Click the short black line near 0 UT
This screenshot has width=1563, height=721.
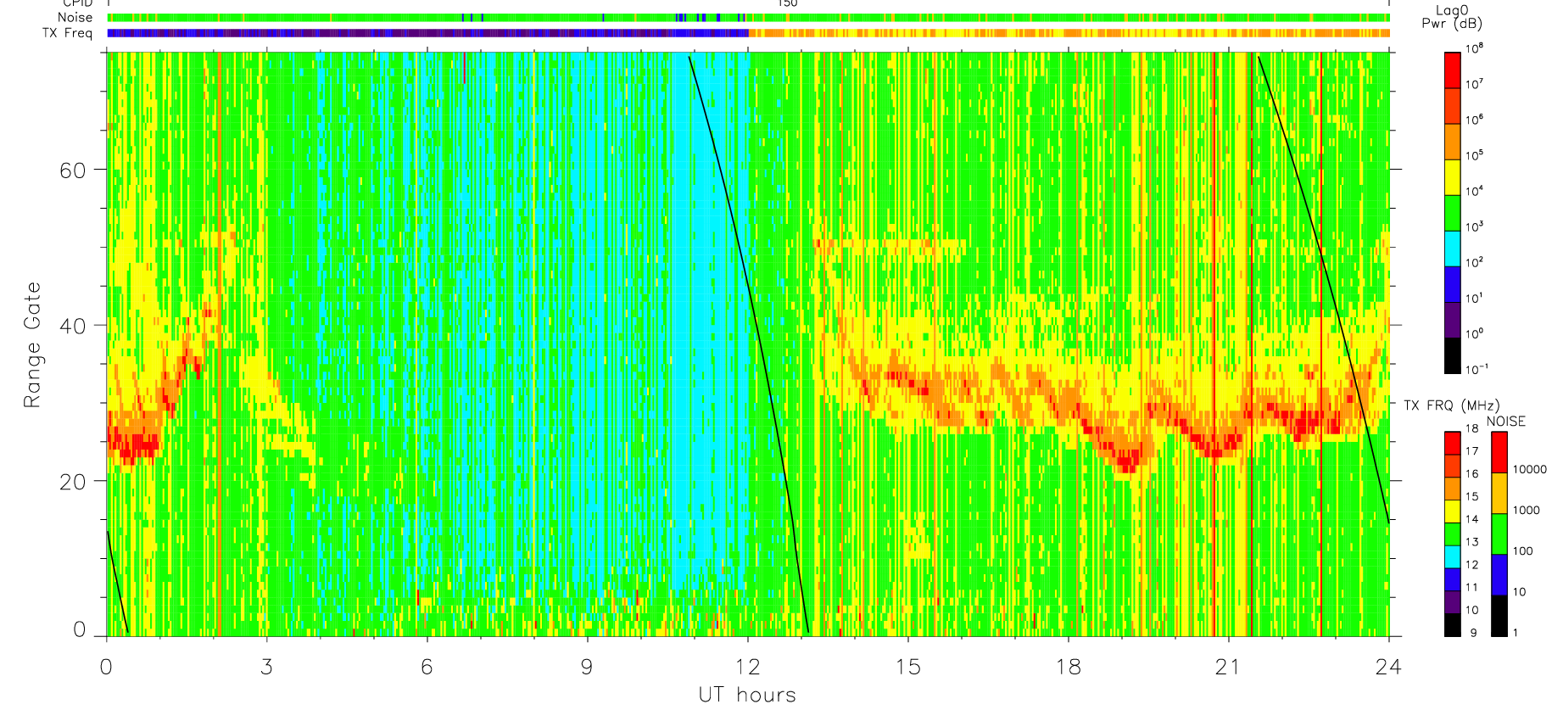tap(117, 582)
